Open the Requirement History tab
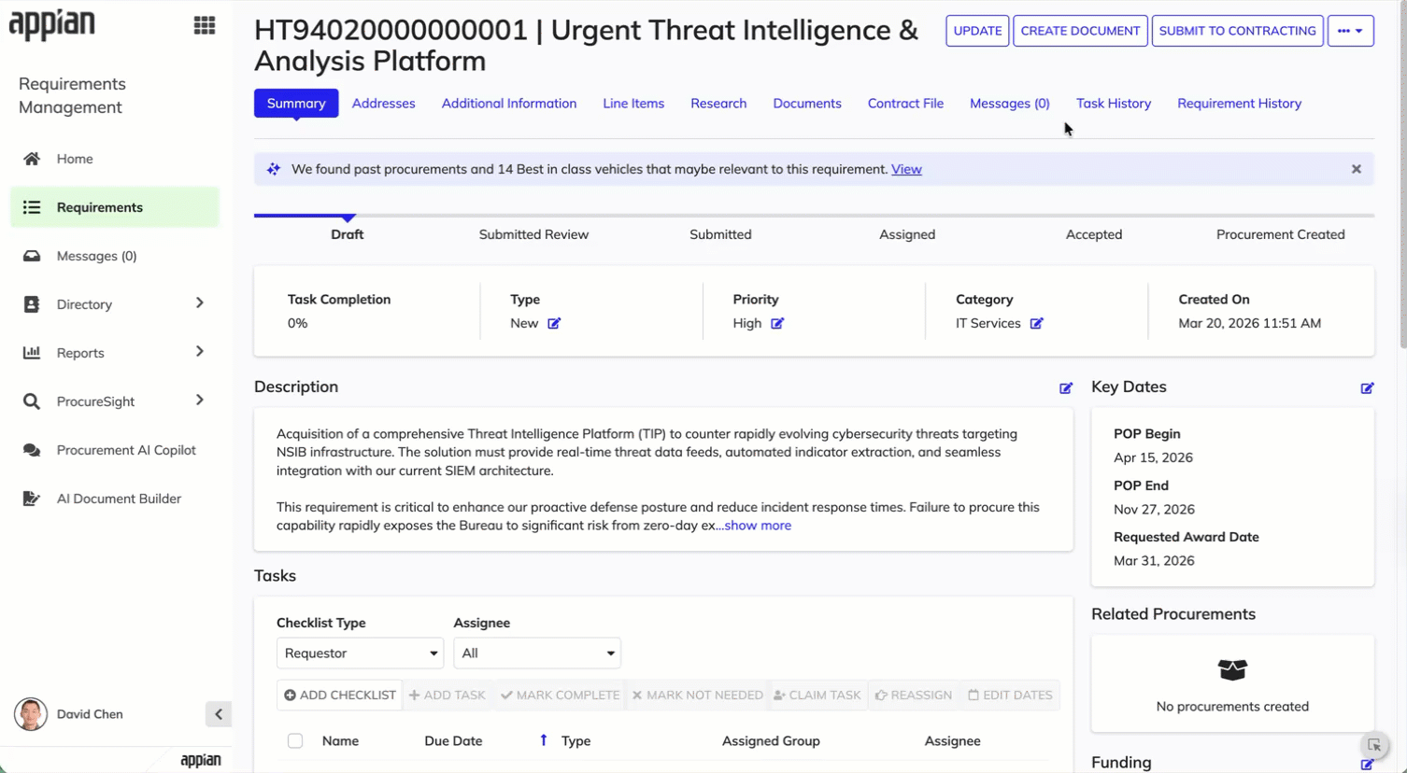 1239,104
